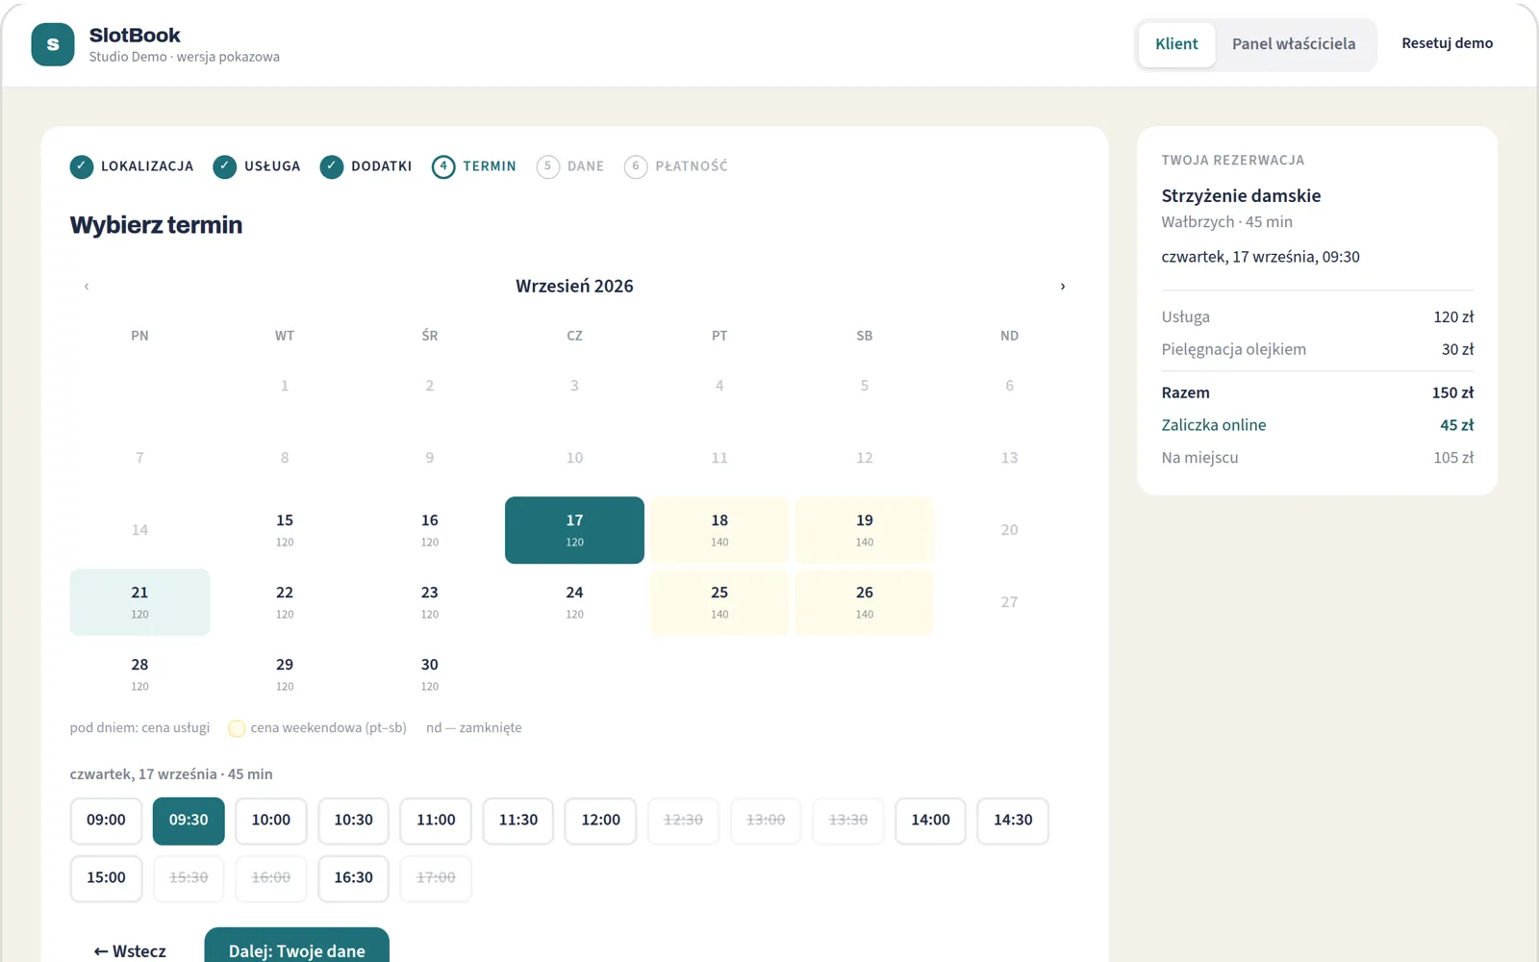Screen dimensions: 1539x962
Task: Select the 11:00 time slot
Action: point(436,821)
